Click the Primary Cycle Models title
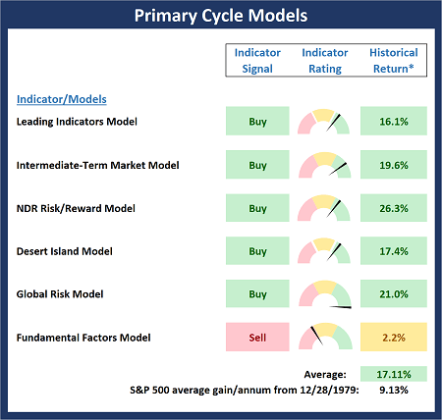Screen dimensions: 442x420 tap(221, 16)
